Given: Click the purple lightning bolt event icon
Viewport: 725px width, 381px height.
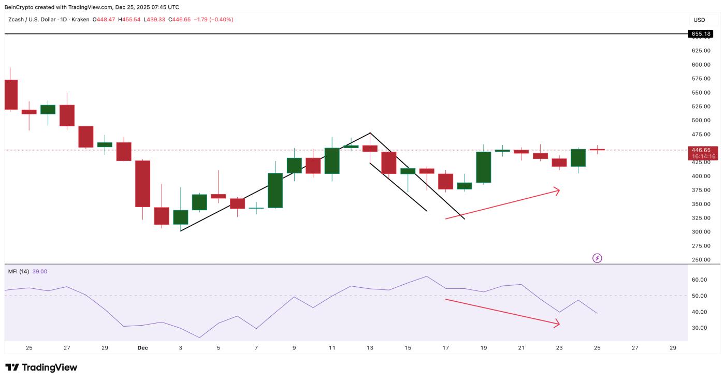Looking at the screenshot, I should (597, 258).
